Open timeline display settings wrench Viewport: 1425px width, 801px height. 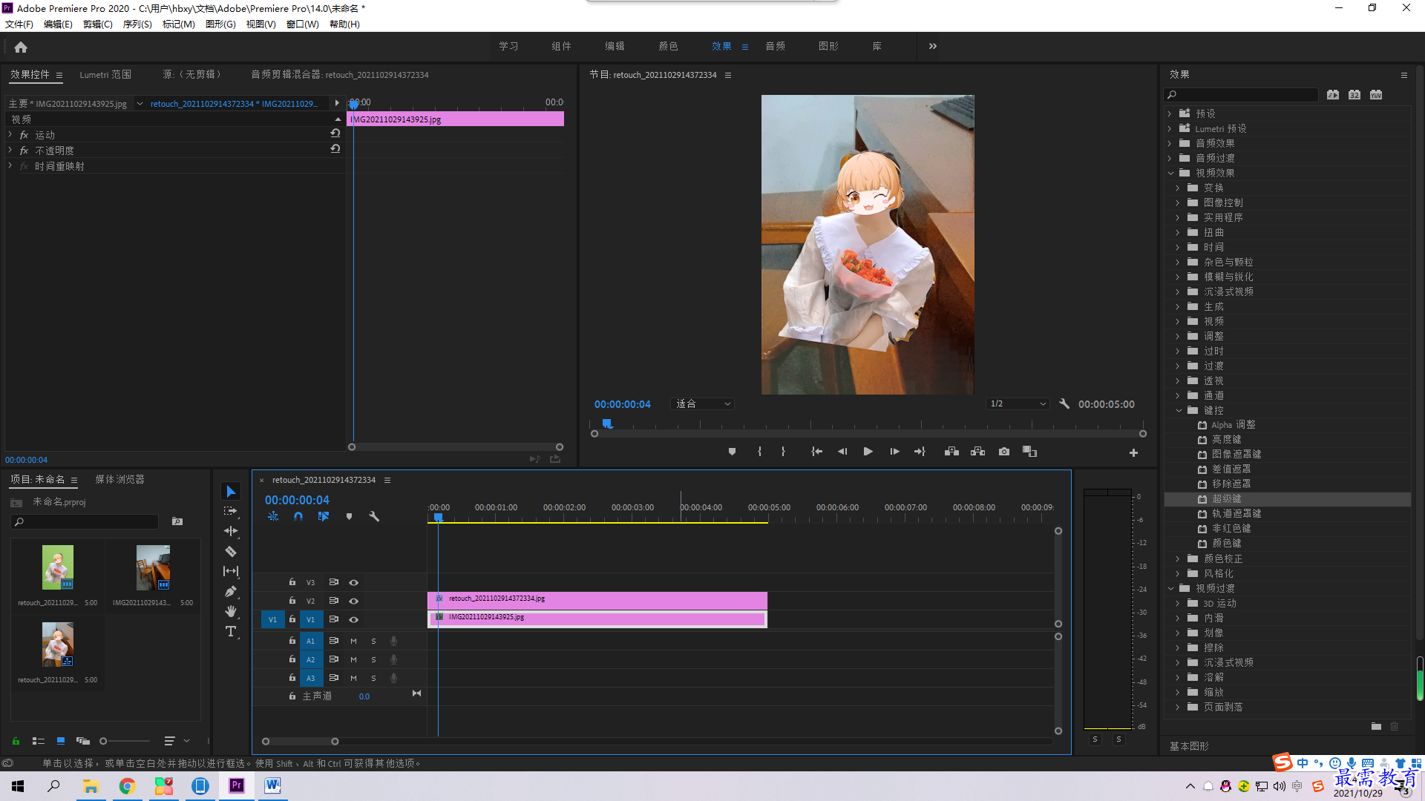(374, 516)
